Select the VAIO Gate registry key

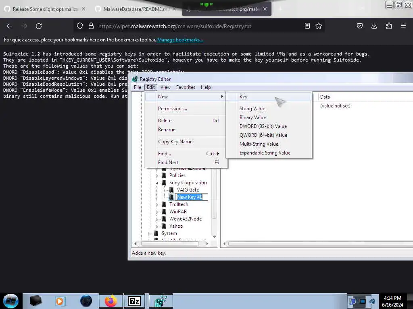188,190
